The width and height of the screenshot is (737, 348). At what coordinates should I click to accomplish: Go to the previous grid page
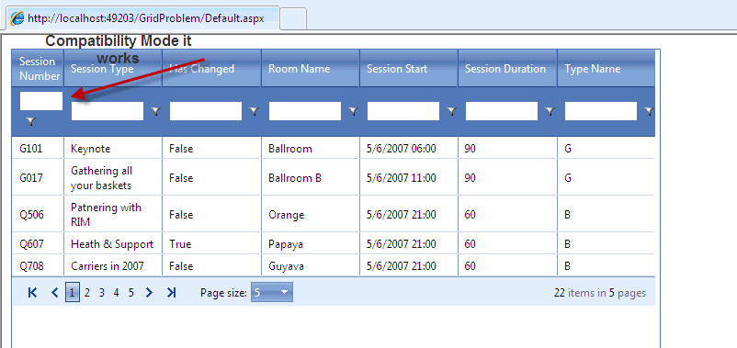tap(54, 293)
